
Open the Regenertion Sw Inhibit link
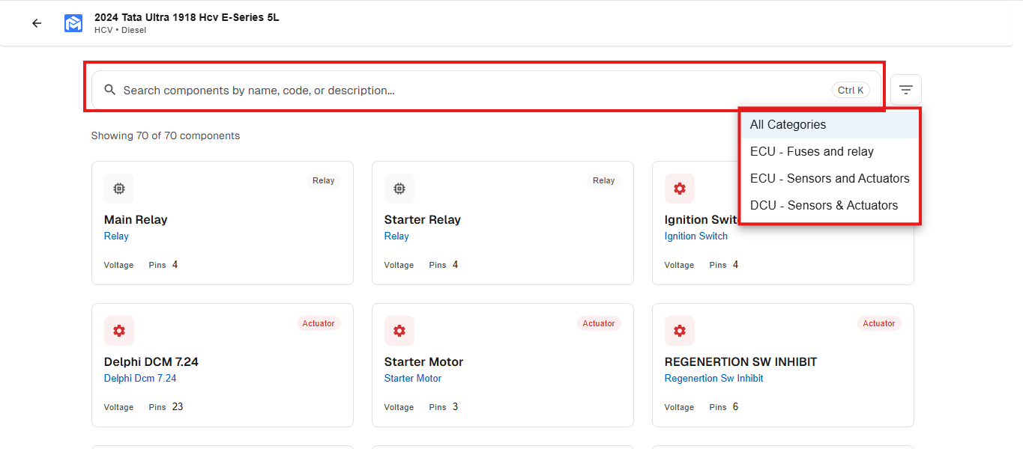(x=713, y=378)
